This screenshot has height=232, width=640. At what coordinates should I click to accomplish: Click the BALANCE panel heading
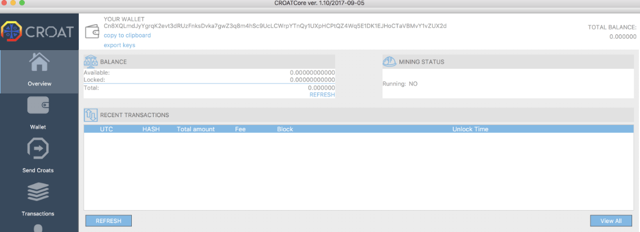(113, 62)
